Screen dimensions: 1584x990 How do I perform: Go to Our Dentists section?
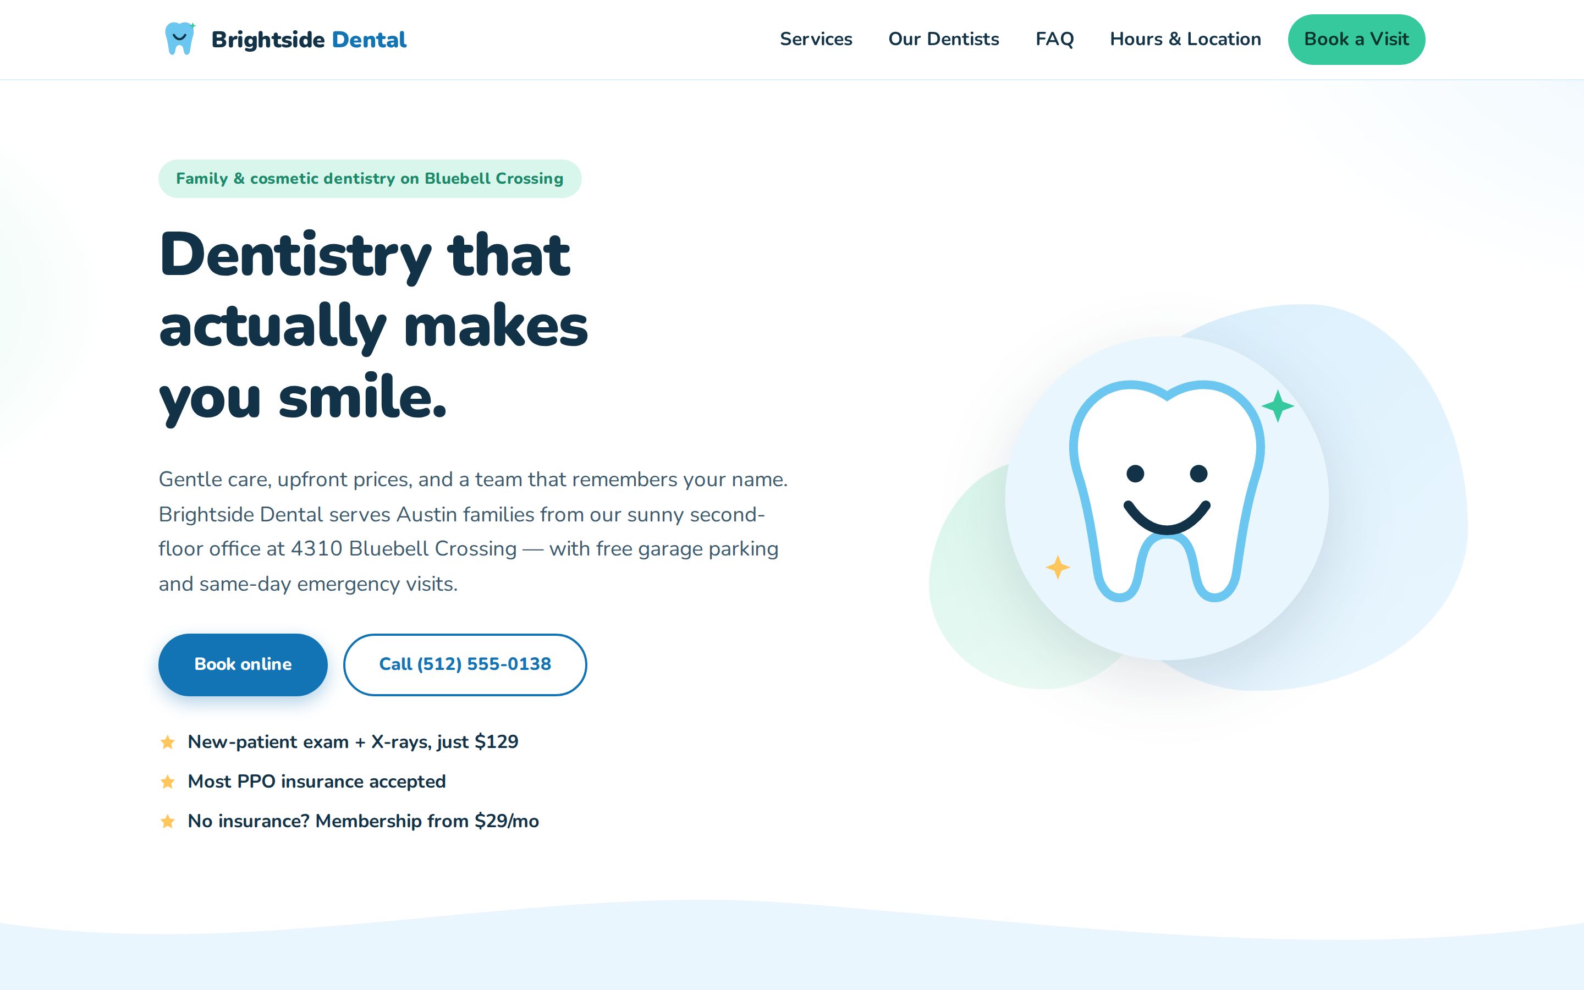943,39
